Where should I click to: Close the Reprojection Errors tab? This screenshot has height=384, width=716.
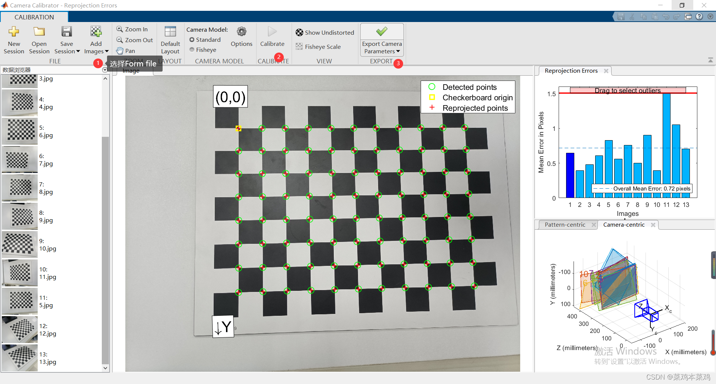tap(606, 71)
